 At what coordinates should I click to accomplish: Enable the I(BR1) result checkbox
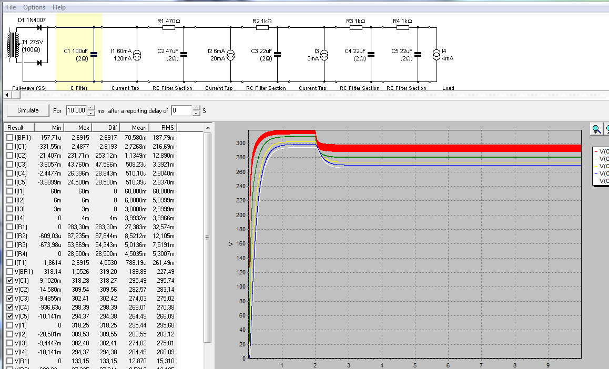10,138
